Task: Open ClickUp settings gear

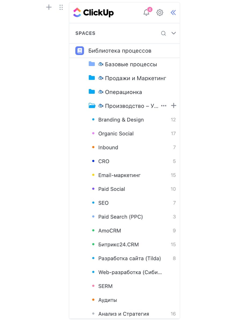Action: click(160, 13)
